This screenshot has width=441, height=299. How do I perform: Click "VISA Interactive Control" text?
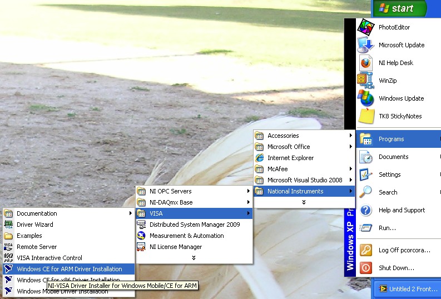pyautogui.click(x=49, y=258)
